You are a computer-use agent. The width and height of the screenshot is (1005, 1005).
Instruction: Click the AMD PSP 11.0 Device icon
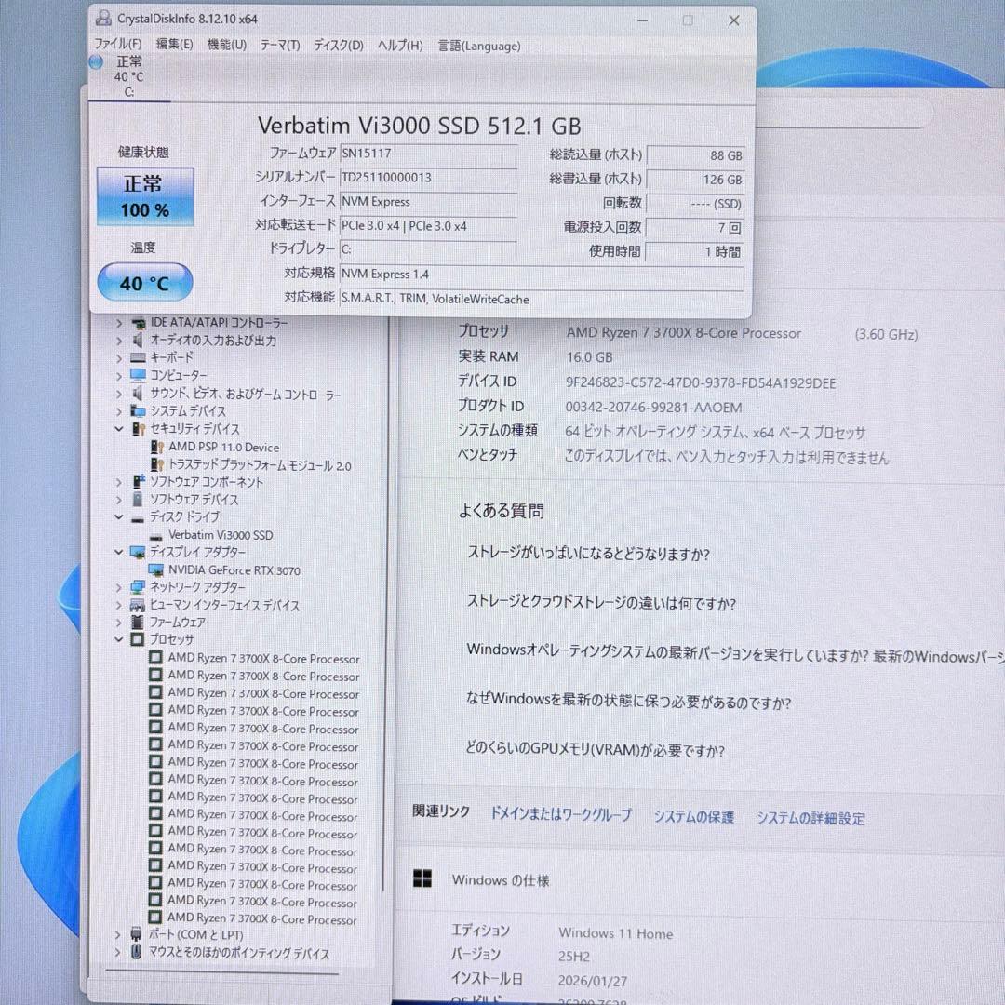(x=156, y=447)
